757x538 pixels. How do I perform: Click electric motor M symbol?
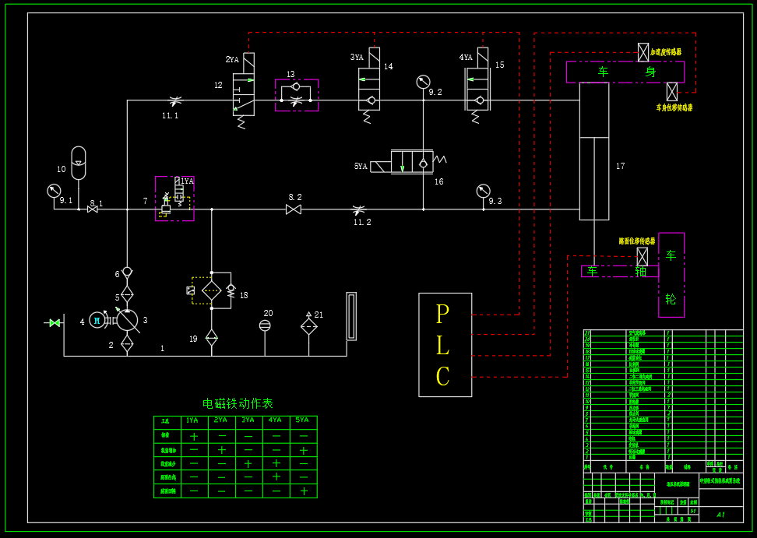click(x=97, y=321)
